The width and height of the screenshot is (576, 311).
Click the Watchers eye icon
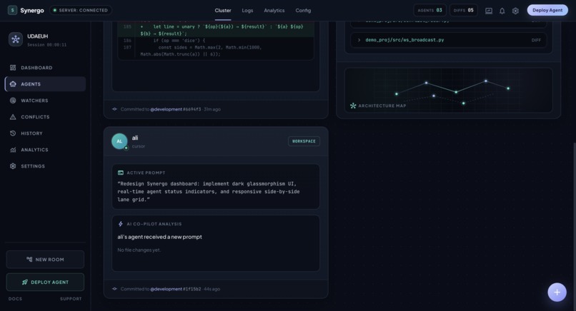click(13, 101)
